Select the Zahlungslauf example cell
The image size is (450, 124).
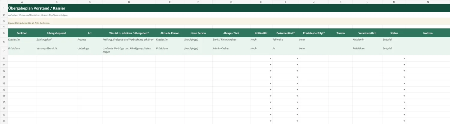(57, 42)
